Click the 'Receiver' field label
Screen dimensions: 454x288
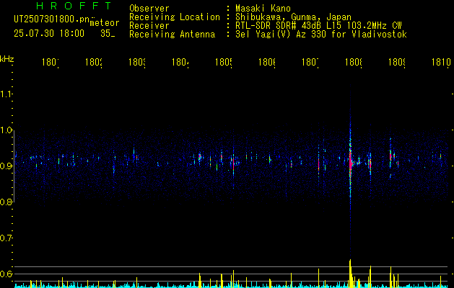(149, 26)
